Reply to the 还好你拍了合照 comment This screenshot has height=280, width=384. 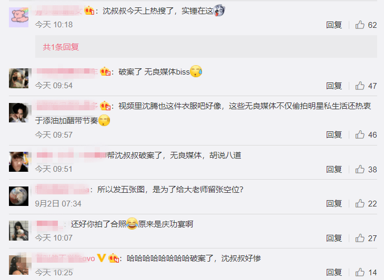point(334,238)
